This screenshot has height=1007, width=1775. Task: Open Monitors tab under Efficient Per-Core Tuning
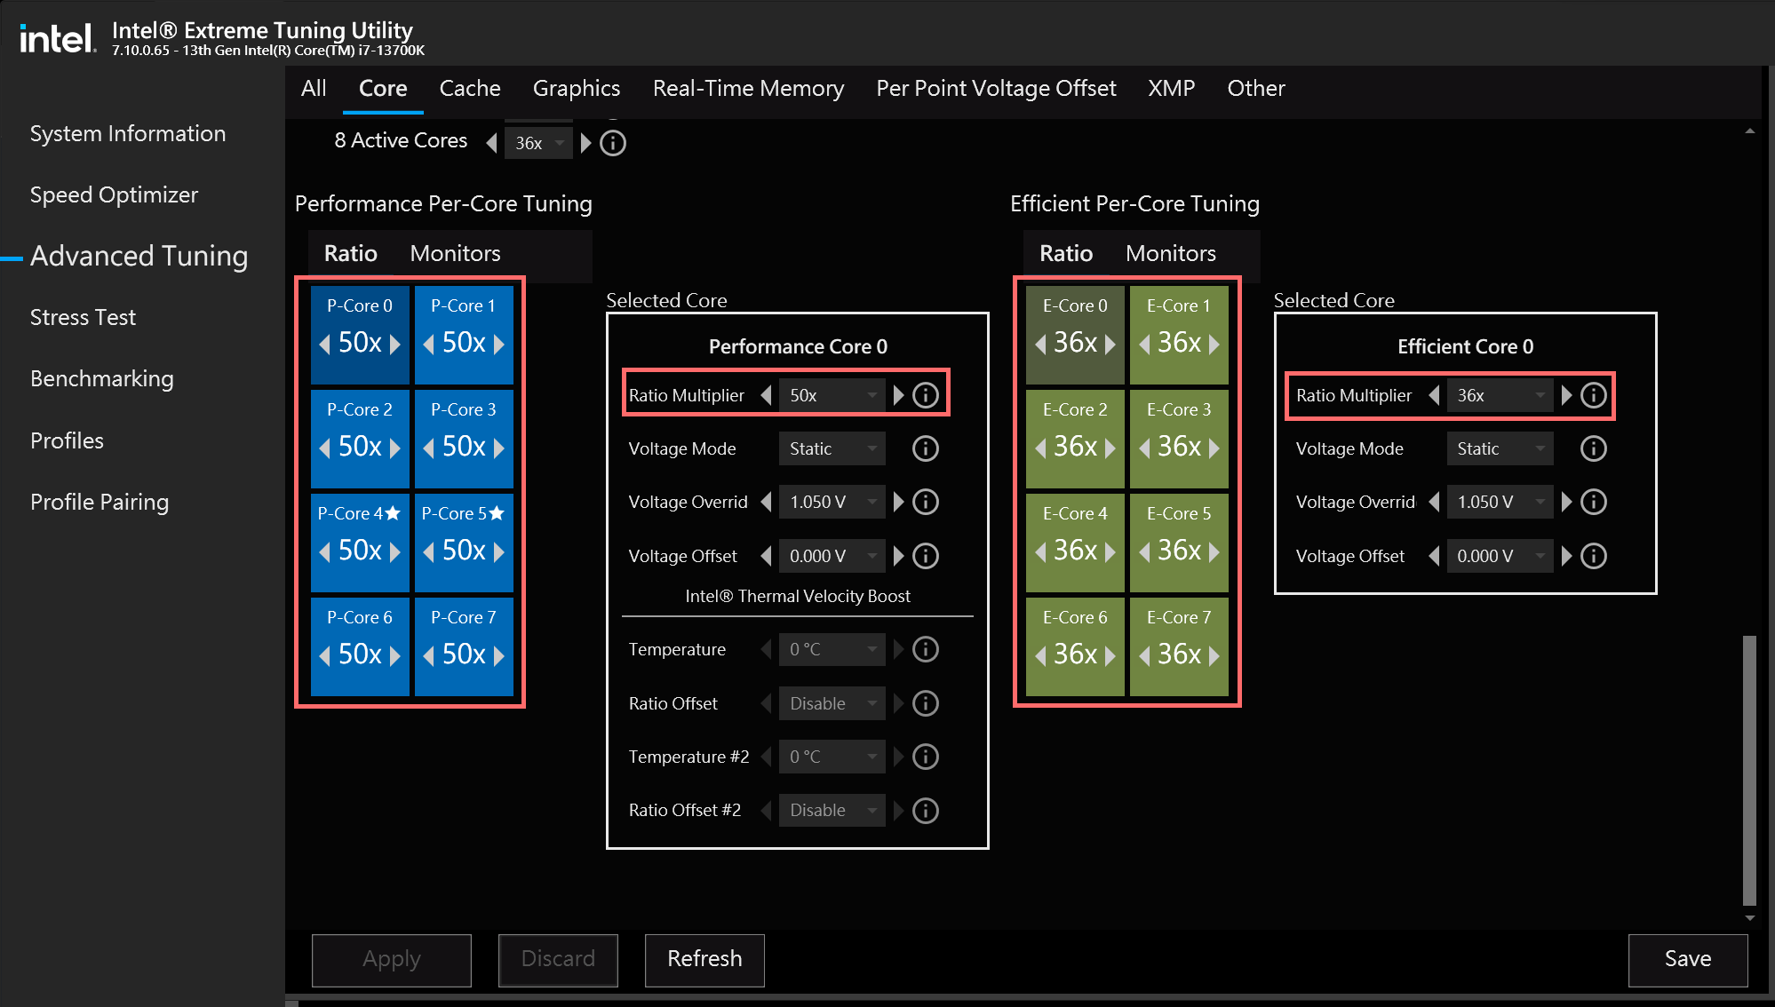1170,253
